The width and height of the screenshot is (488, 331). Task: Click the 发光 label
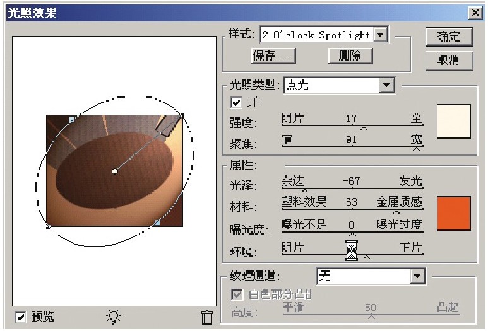pos(411,180)
